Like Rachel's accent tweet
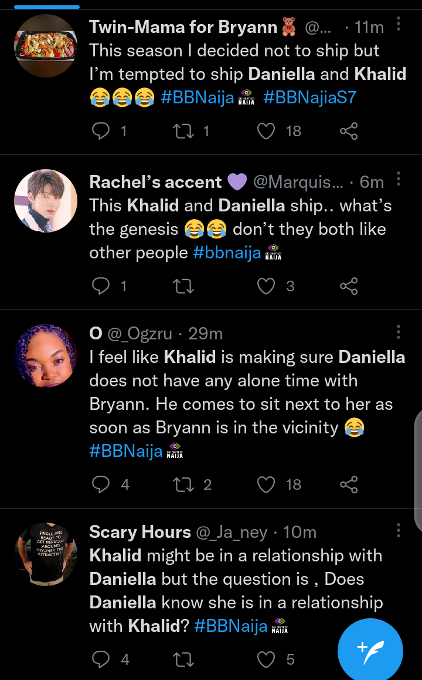422x680 pixels. click(x=267, y=286)
